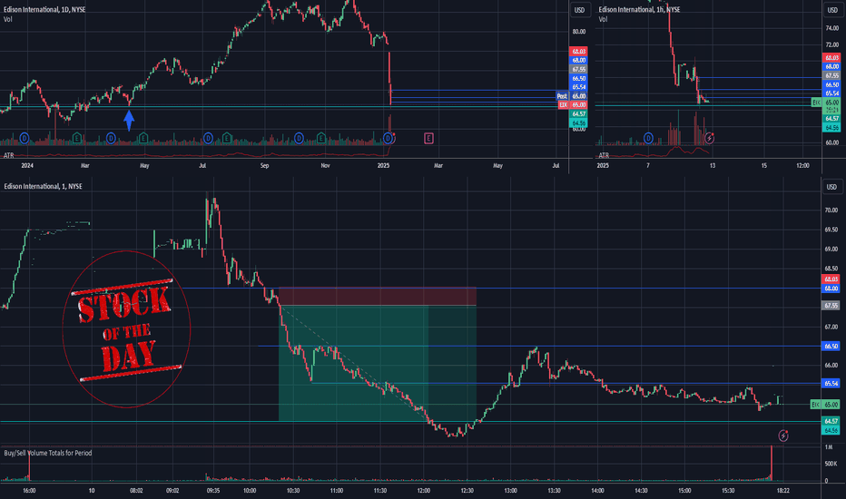Open the USD currency selector on the 1h chart

pos(831,10)
